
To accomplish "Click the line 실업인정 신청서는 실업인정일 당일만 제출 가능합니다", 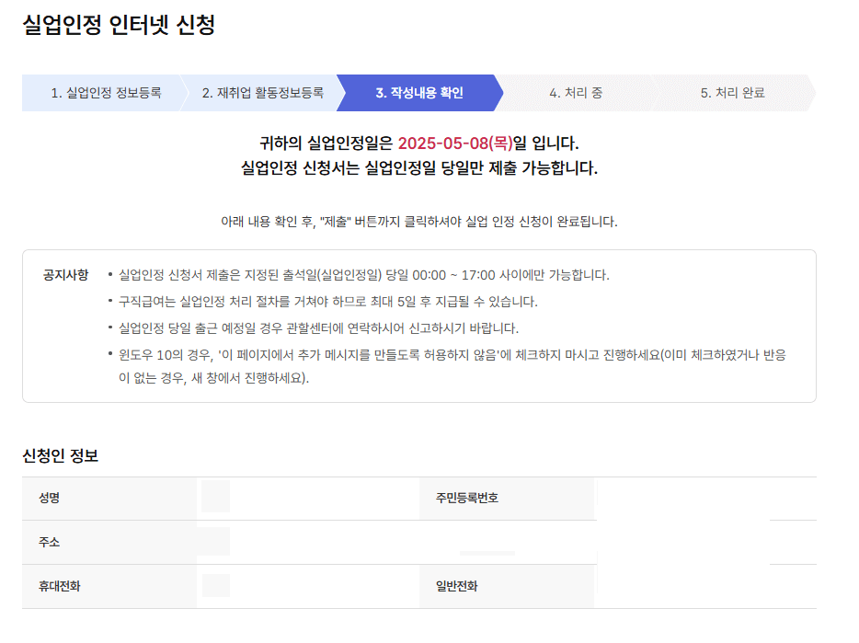I will [x=419, y=167].
